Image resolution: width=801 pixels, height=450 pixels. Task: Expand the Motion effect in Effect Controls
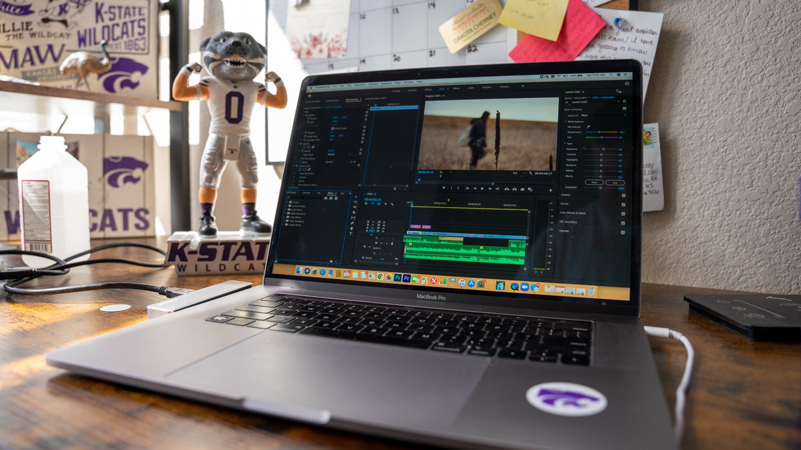304,115
